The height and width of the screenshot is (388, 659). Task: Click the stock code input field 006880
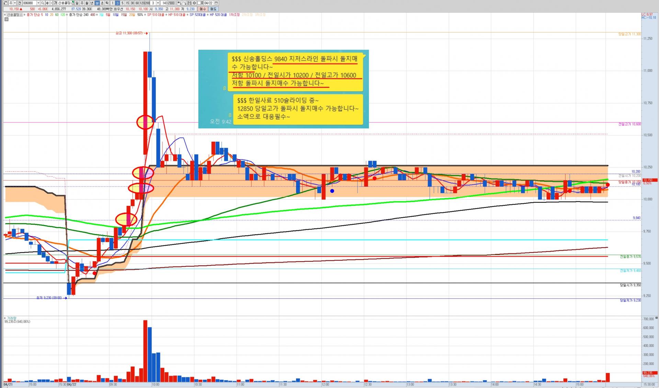pos(29,3)
